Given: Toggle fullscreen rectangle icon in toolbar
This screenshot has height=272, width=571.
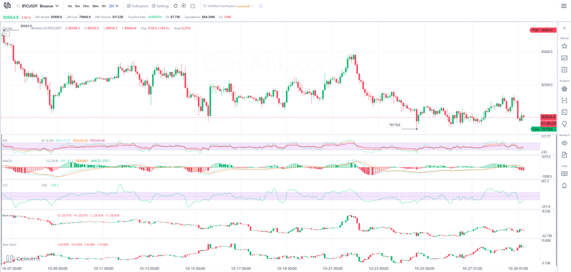Looking at the screenshot, I should 192,6.
